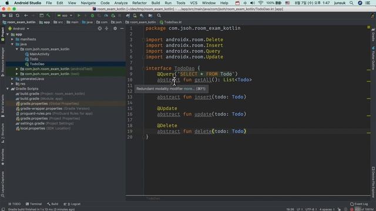The width and height of the screenshot is (376, 211).
Task: Click the Open folder toolbar icon
Action: click(x=4, y=16)
